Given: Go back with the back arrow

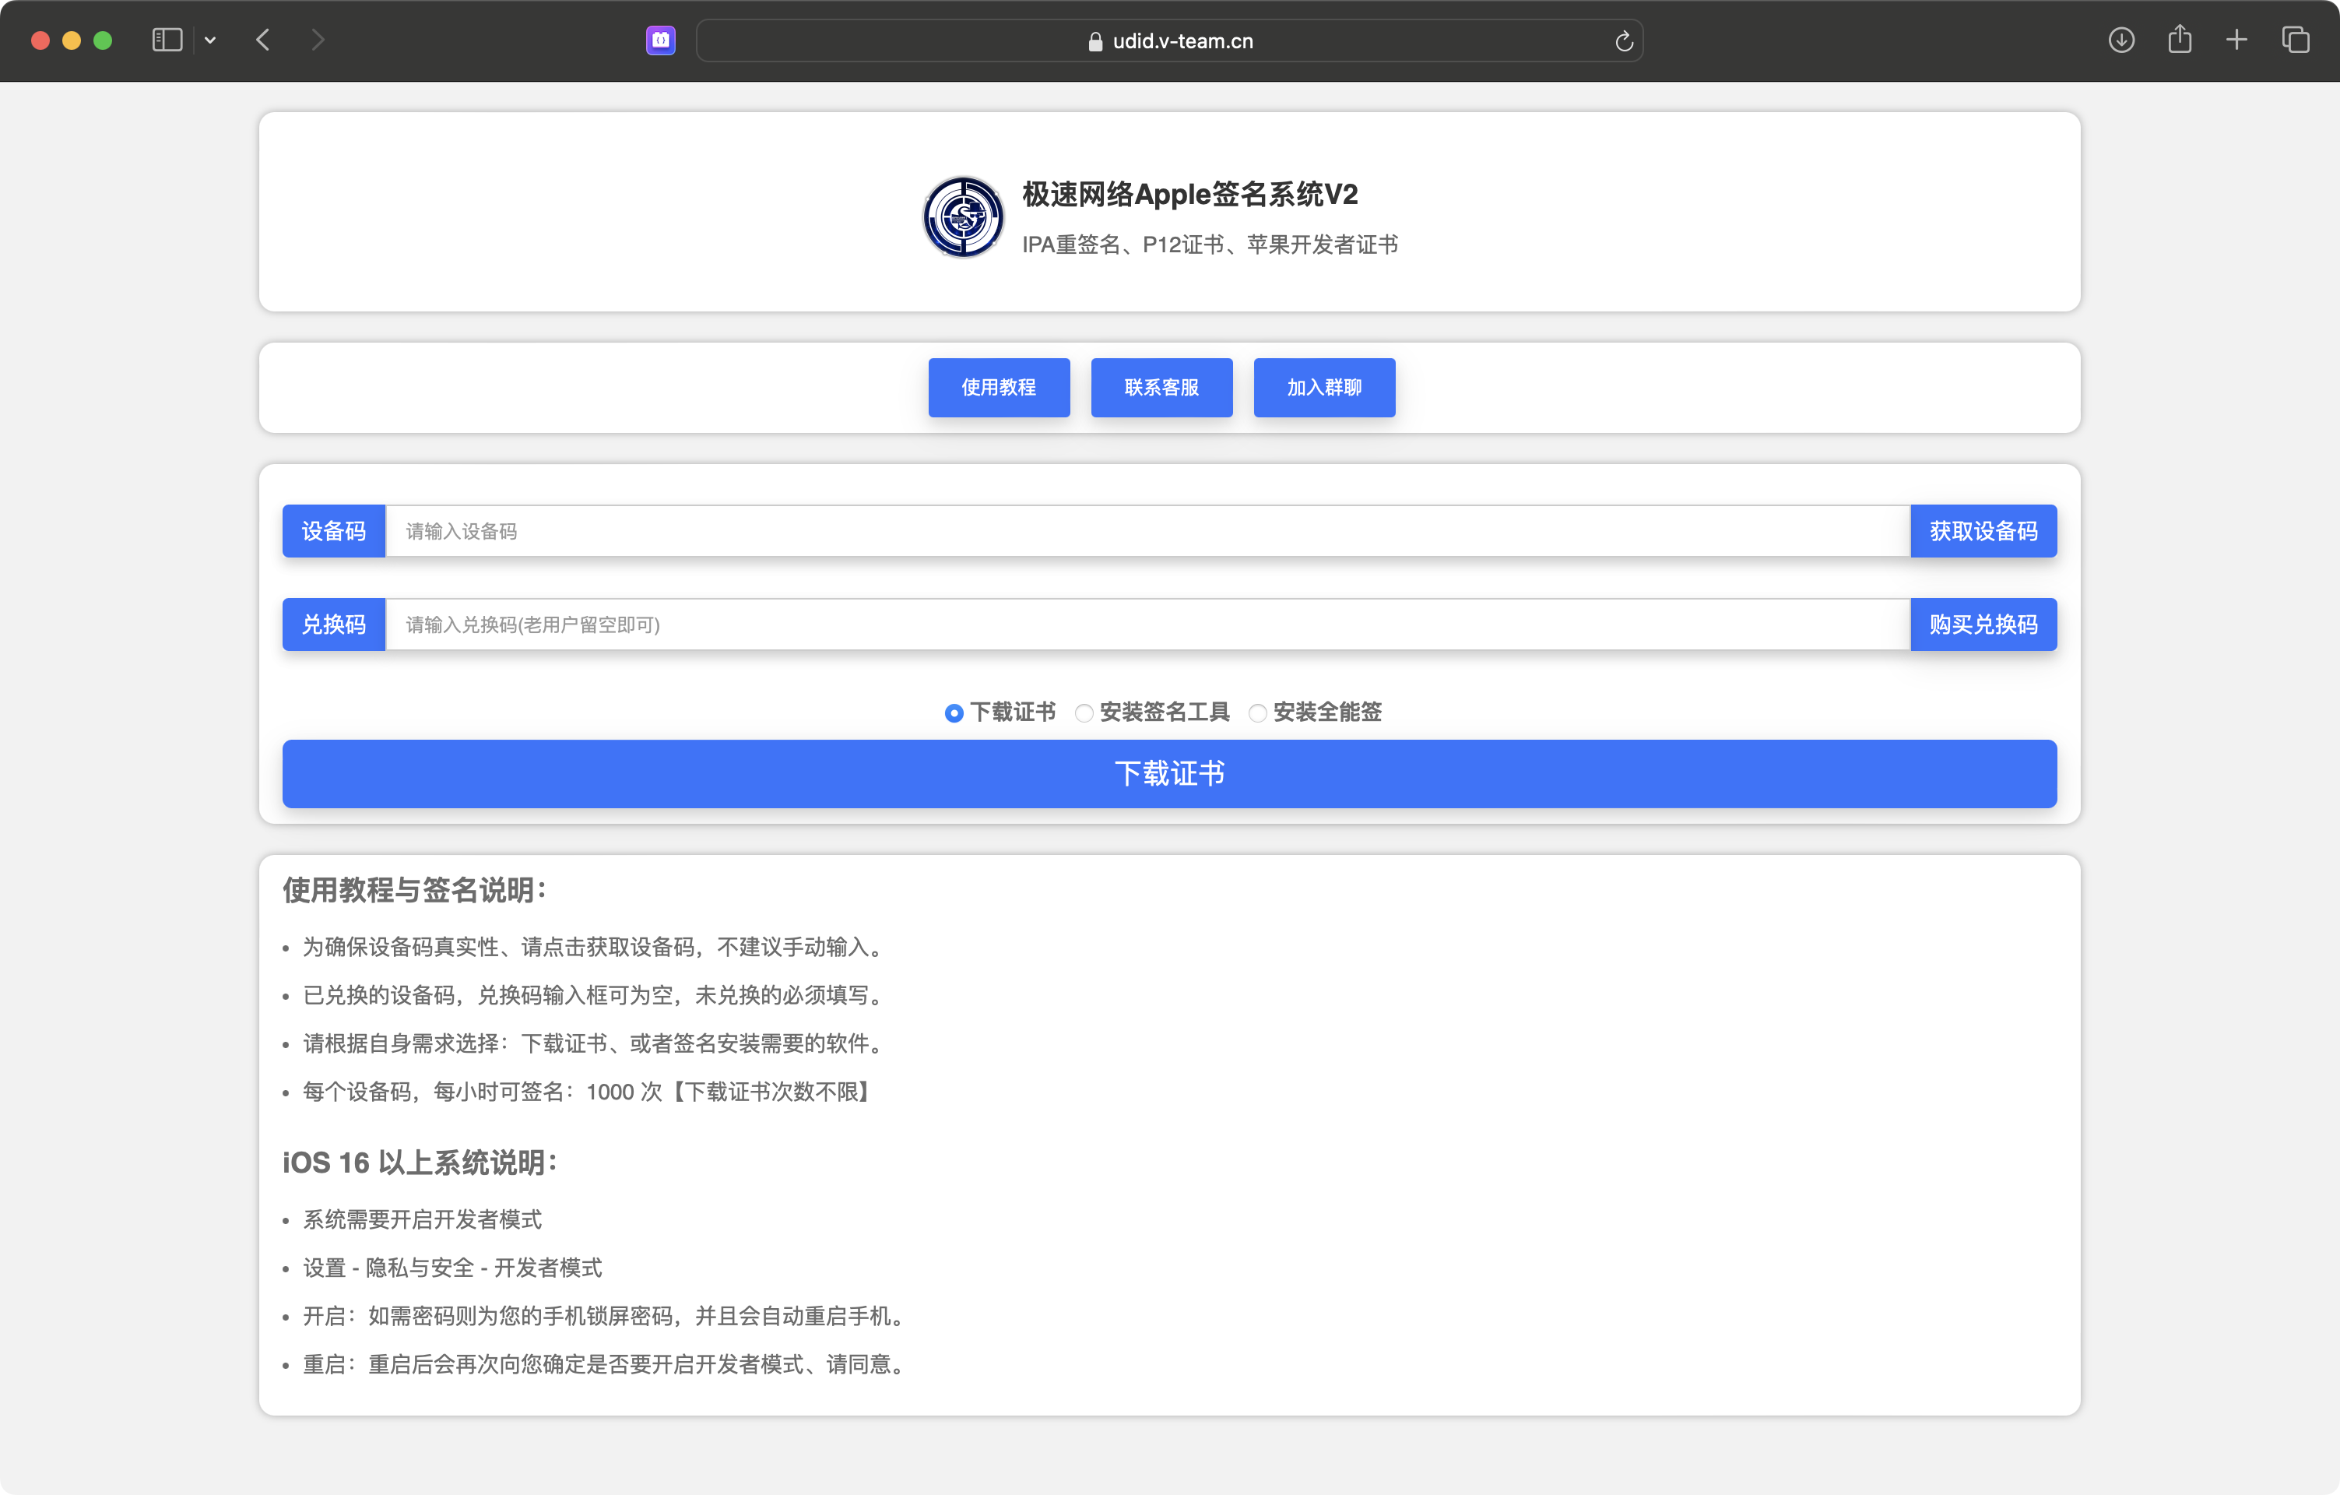Looking at the screenshot, I should (x=262, y=40).
